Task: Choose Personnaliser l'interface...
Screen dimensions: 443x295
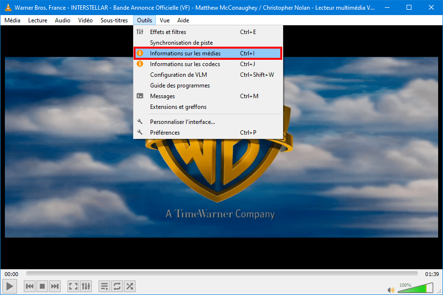Action: coord(208,122)
